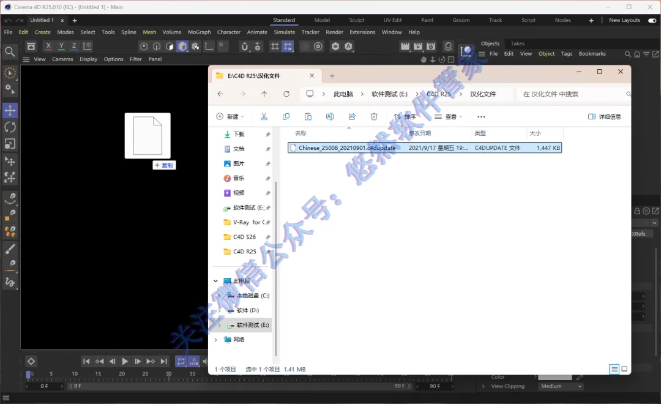Image resolution: width=661 pixels, height=404 pixels.
Task: Click the Live Selection tool icon
Action: [10, 73]
